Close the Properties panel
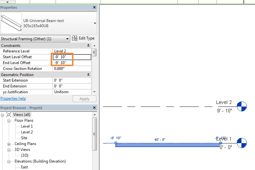 (94, 7)
